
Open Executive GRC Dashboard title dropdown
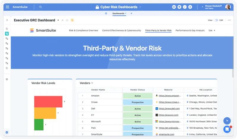coord(58,20)
